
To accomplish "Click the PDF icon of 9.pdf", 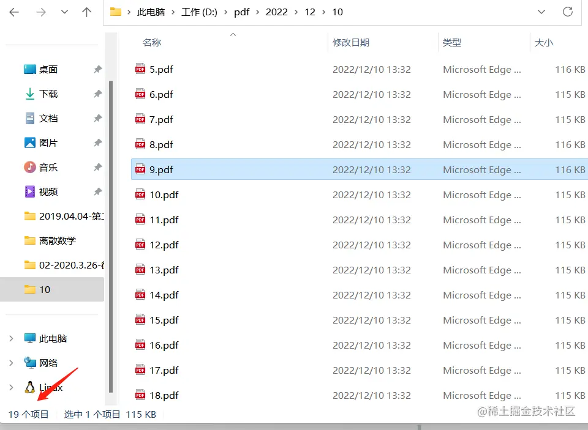I will point(140,169).
